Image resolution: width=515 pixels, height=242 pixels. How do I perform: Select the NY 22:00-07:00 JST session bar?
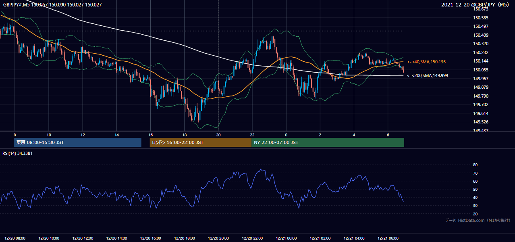(x=328, y=142)
